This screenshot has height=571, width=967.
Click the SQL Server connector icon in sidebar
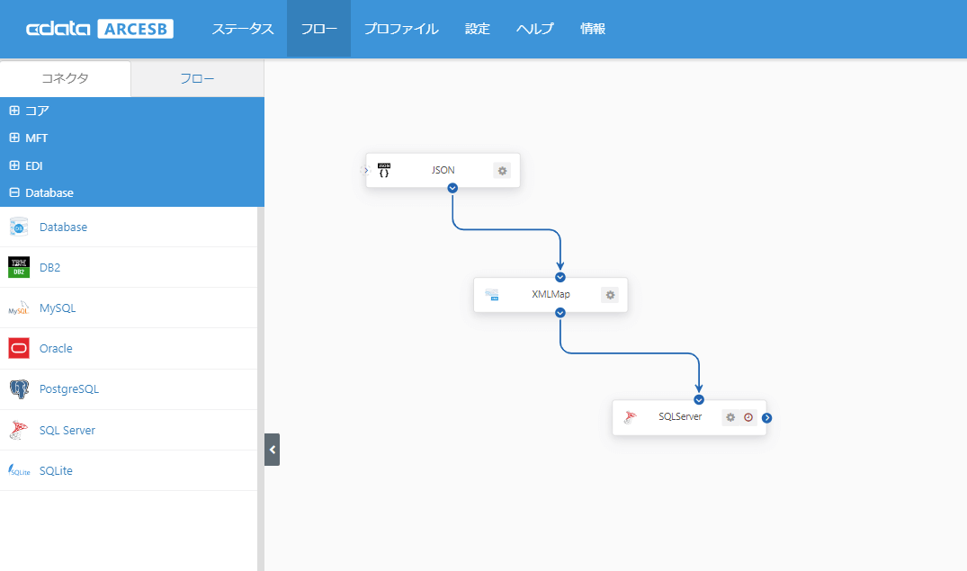tap(19, 430)
